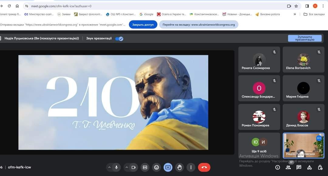Open the chat panel icon
The width and height of the screenshot is (328, 176).
(299, 167)
